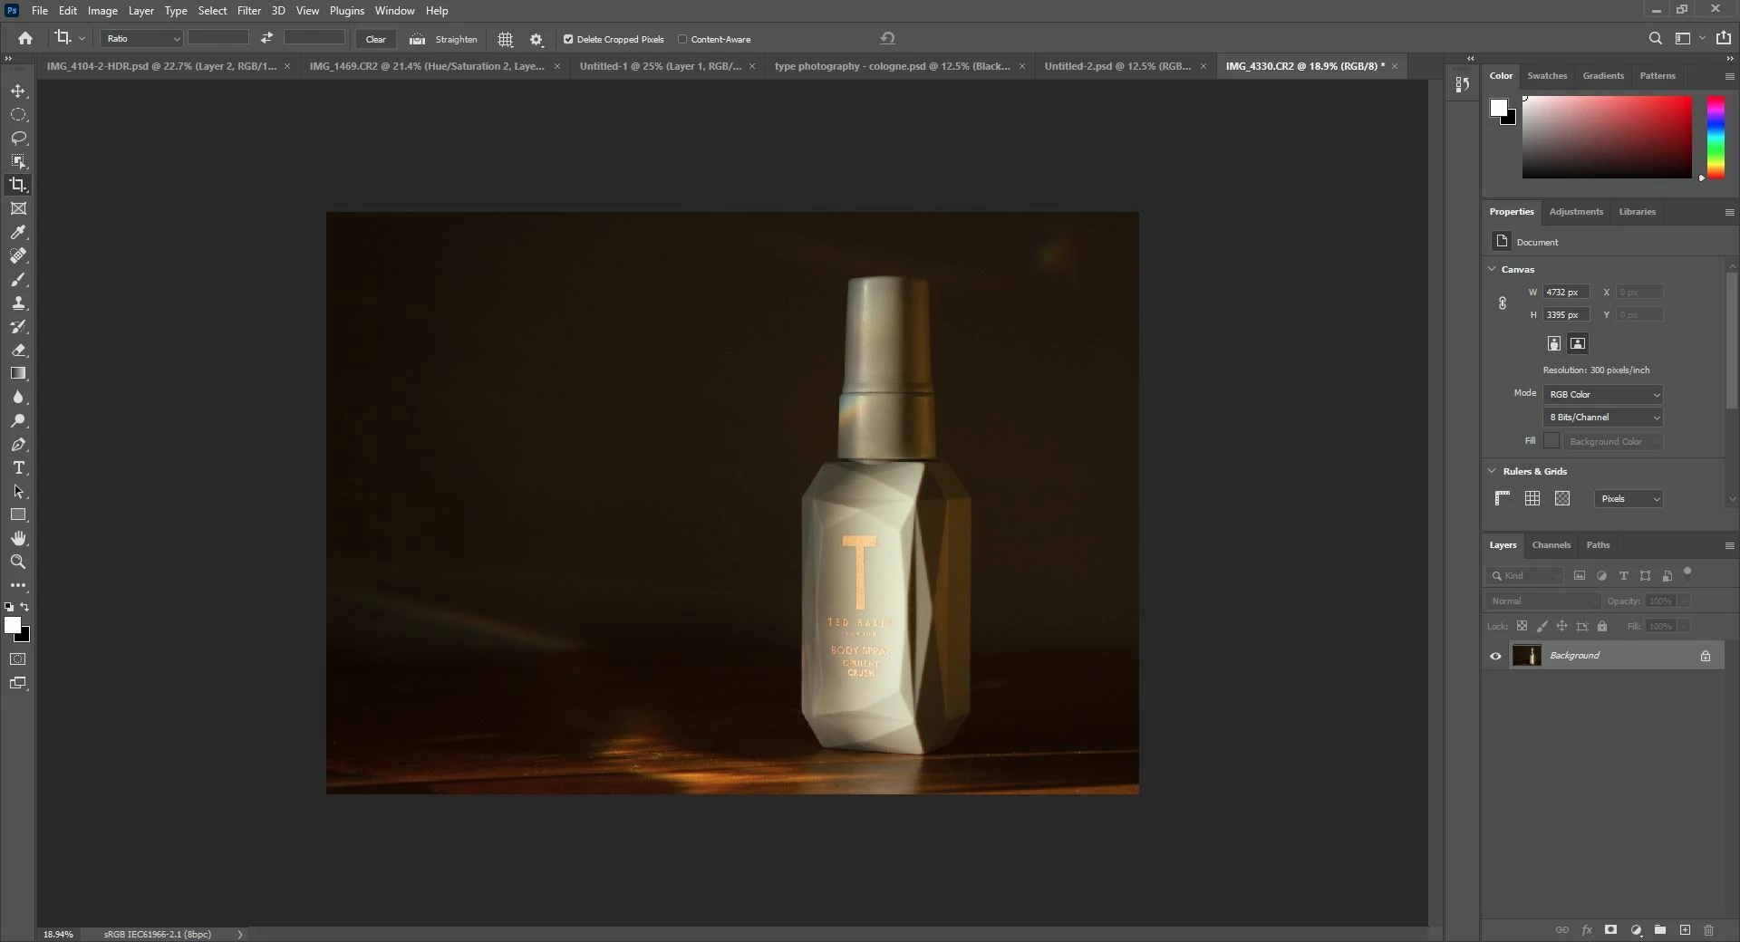Image resolution: width=1740 pixels, height=942 pixels.
Task: Adjust the hue spectrum slider
Action: coord(1716,137)
